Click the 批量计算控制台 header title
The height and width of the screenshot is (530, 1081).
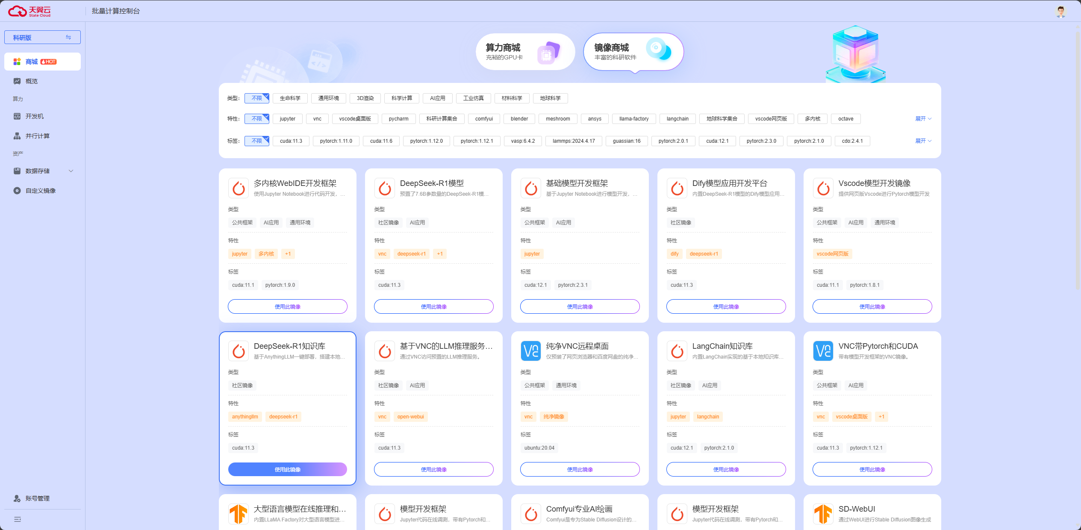[116, 11]
